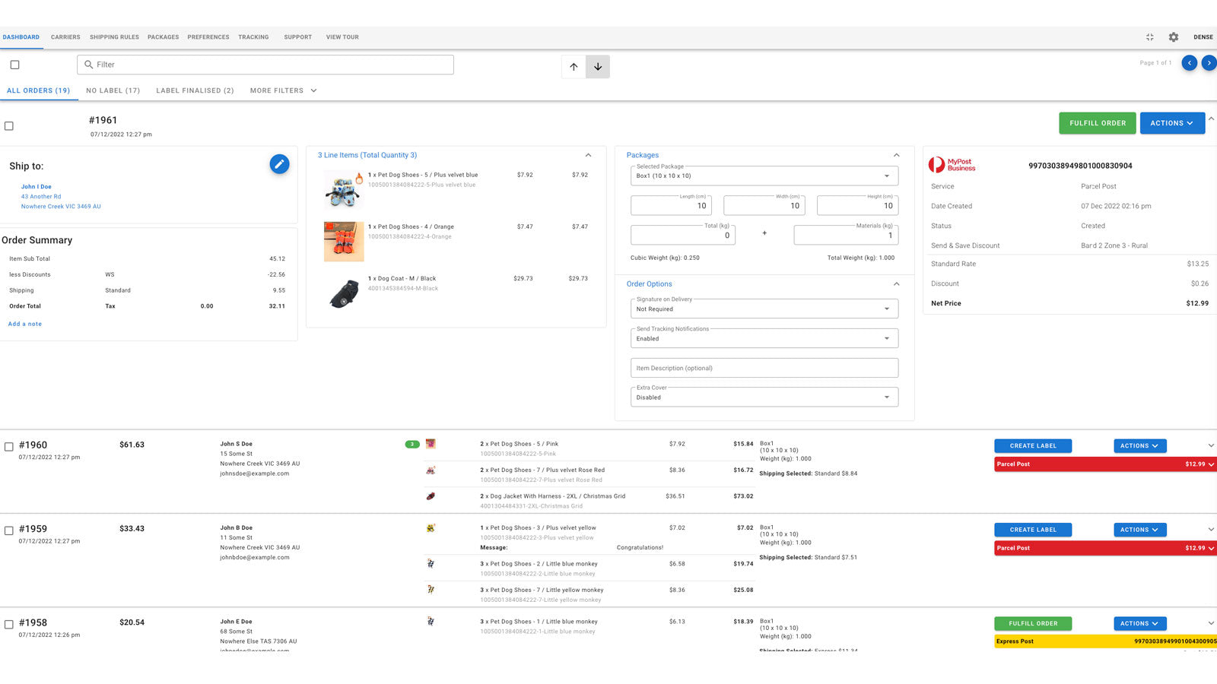The width and height of the screenshot is (1217, 684).
Task: Open the Selected Package dropdown
Action: click(x=764, y=176)
